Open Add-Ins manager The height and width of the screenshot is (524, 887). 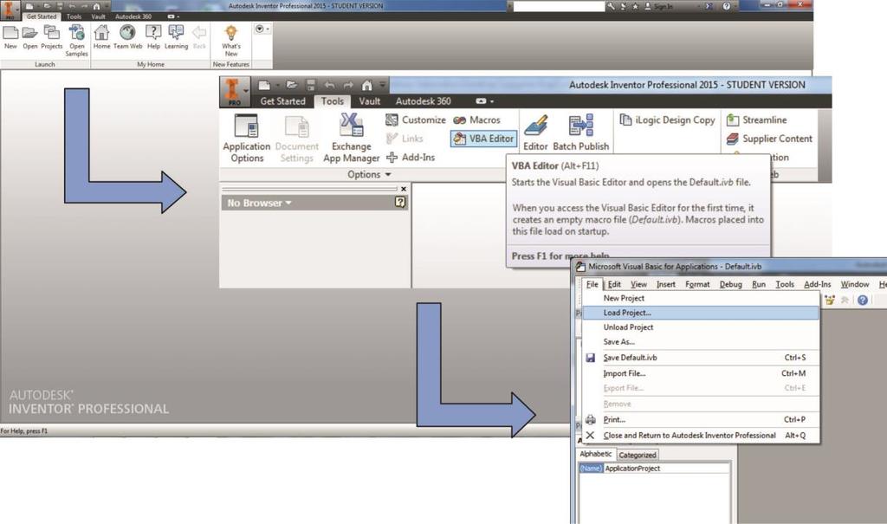point(411,158)
